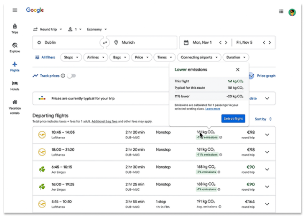Open the Times filter

pyautogui.click(x=165, y=57)
